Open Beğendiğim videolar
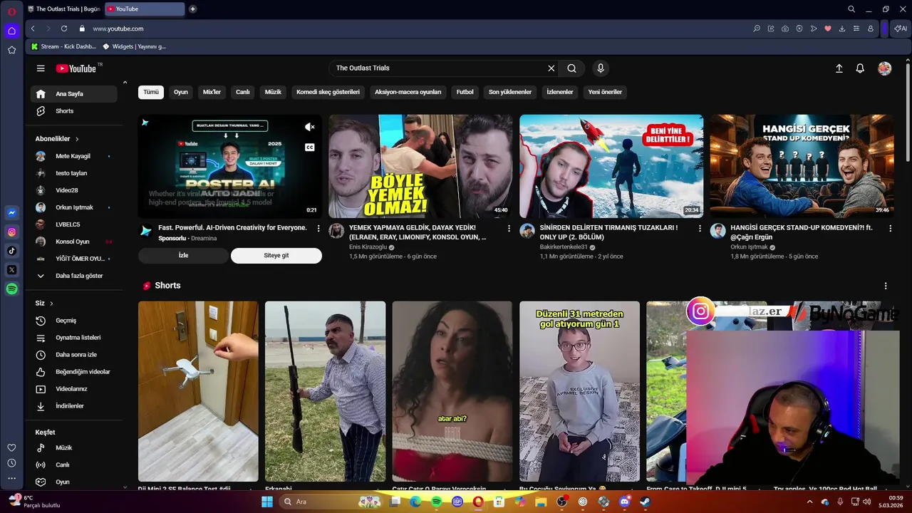This screenshot has width=912, height=513. pos(73,372)
